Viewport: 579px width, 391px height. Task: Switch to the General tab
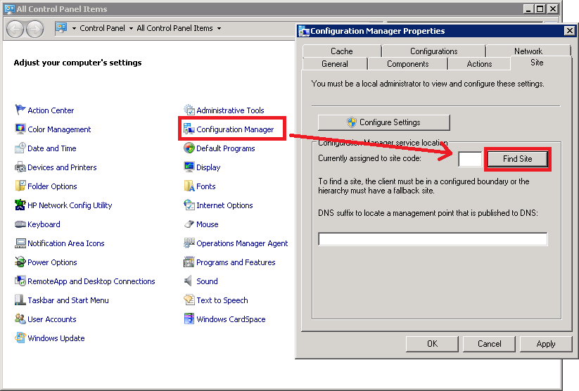[335, 63]
